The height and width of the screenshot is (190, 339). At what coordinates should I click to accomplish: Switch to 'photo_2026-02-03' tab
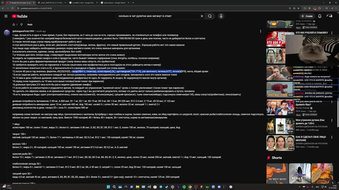pos(52,3)
